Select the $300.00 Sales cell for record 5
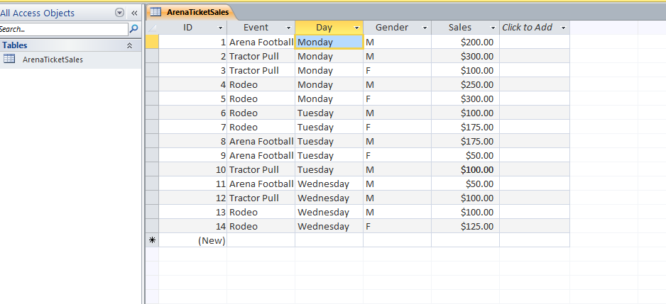Viewport: 666px width, 304px height. click(466, 98)
